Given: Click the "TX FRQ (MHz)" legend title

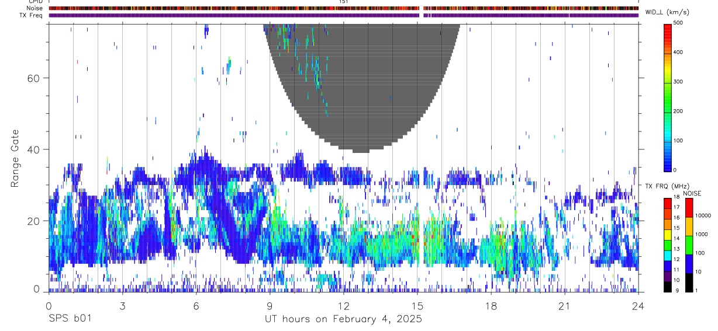Looking at the screenshot, I should (x=667, y=186).
